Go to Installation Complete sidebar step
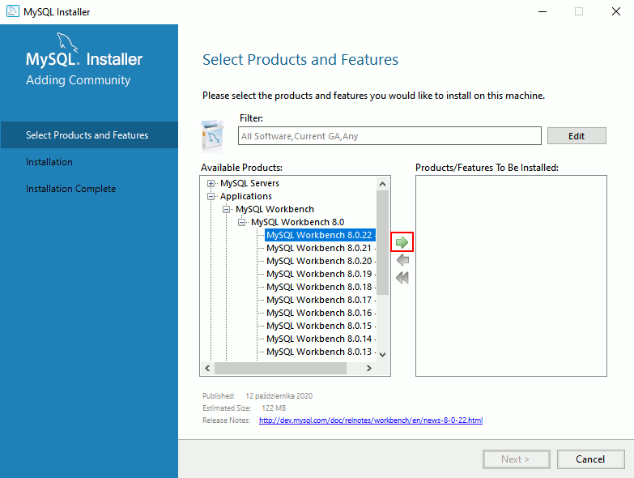The width and height of the screenshot is (634, 478). (x=70, y=189)
